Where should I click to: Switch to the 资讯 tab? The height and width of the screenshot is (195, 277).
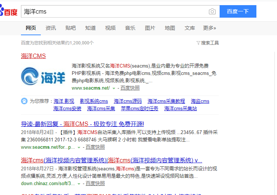click(x=51, y=28)
